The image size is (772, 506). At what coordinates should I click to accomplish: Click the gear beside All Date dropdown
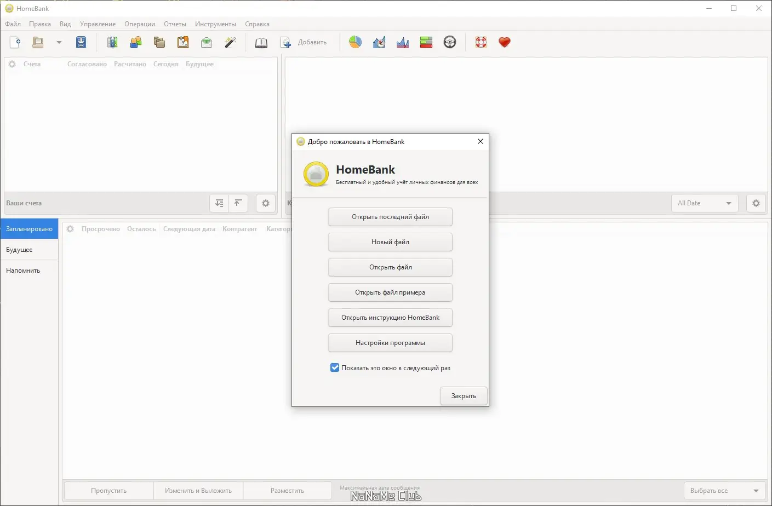click(x=756, y=203)
